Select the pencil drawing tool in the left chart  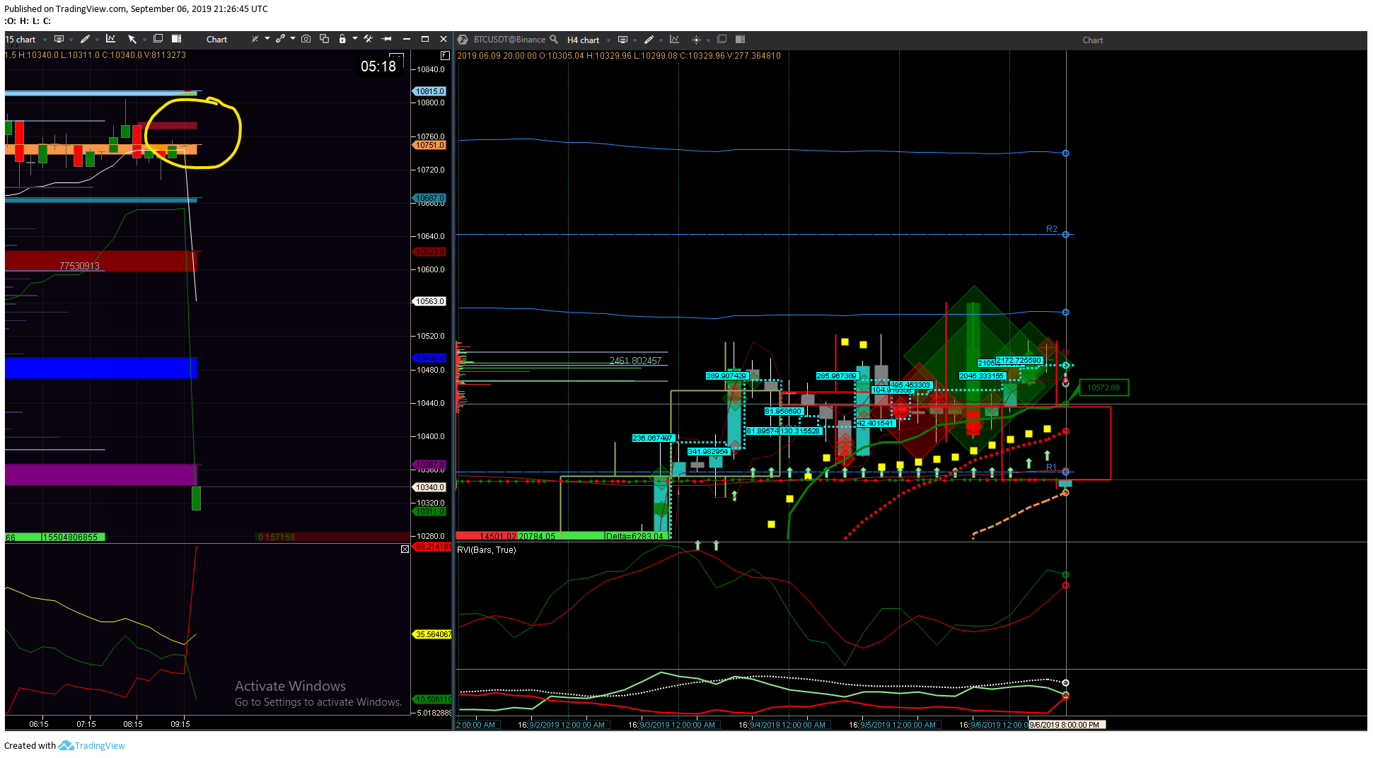85,40
